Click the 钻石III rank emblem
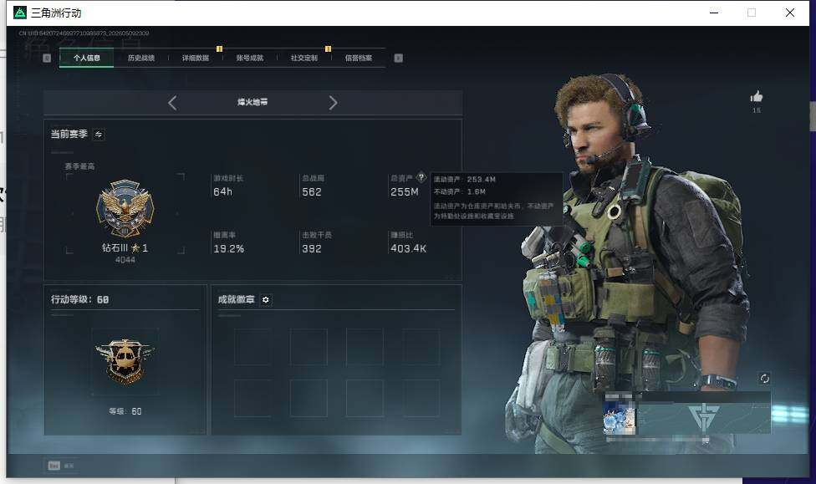816x484 pixels. (x=125, y=208)
